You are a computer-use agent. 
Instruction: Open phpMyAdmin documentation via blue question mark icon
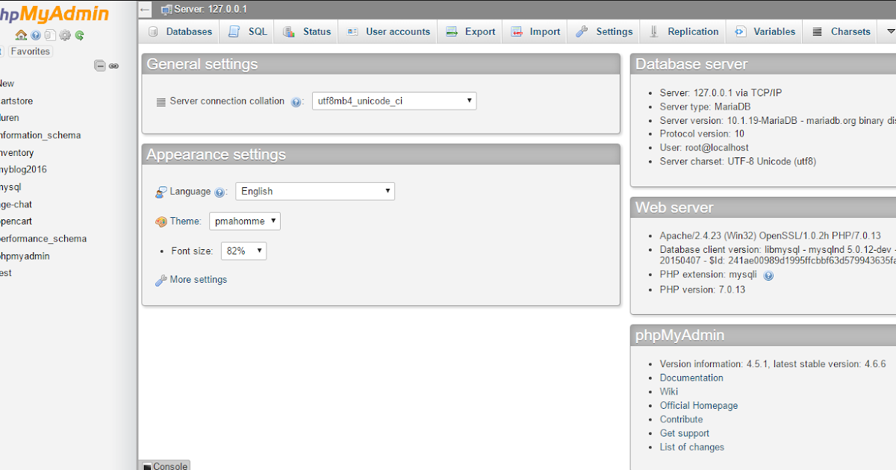point(35,35)
